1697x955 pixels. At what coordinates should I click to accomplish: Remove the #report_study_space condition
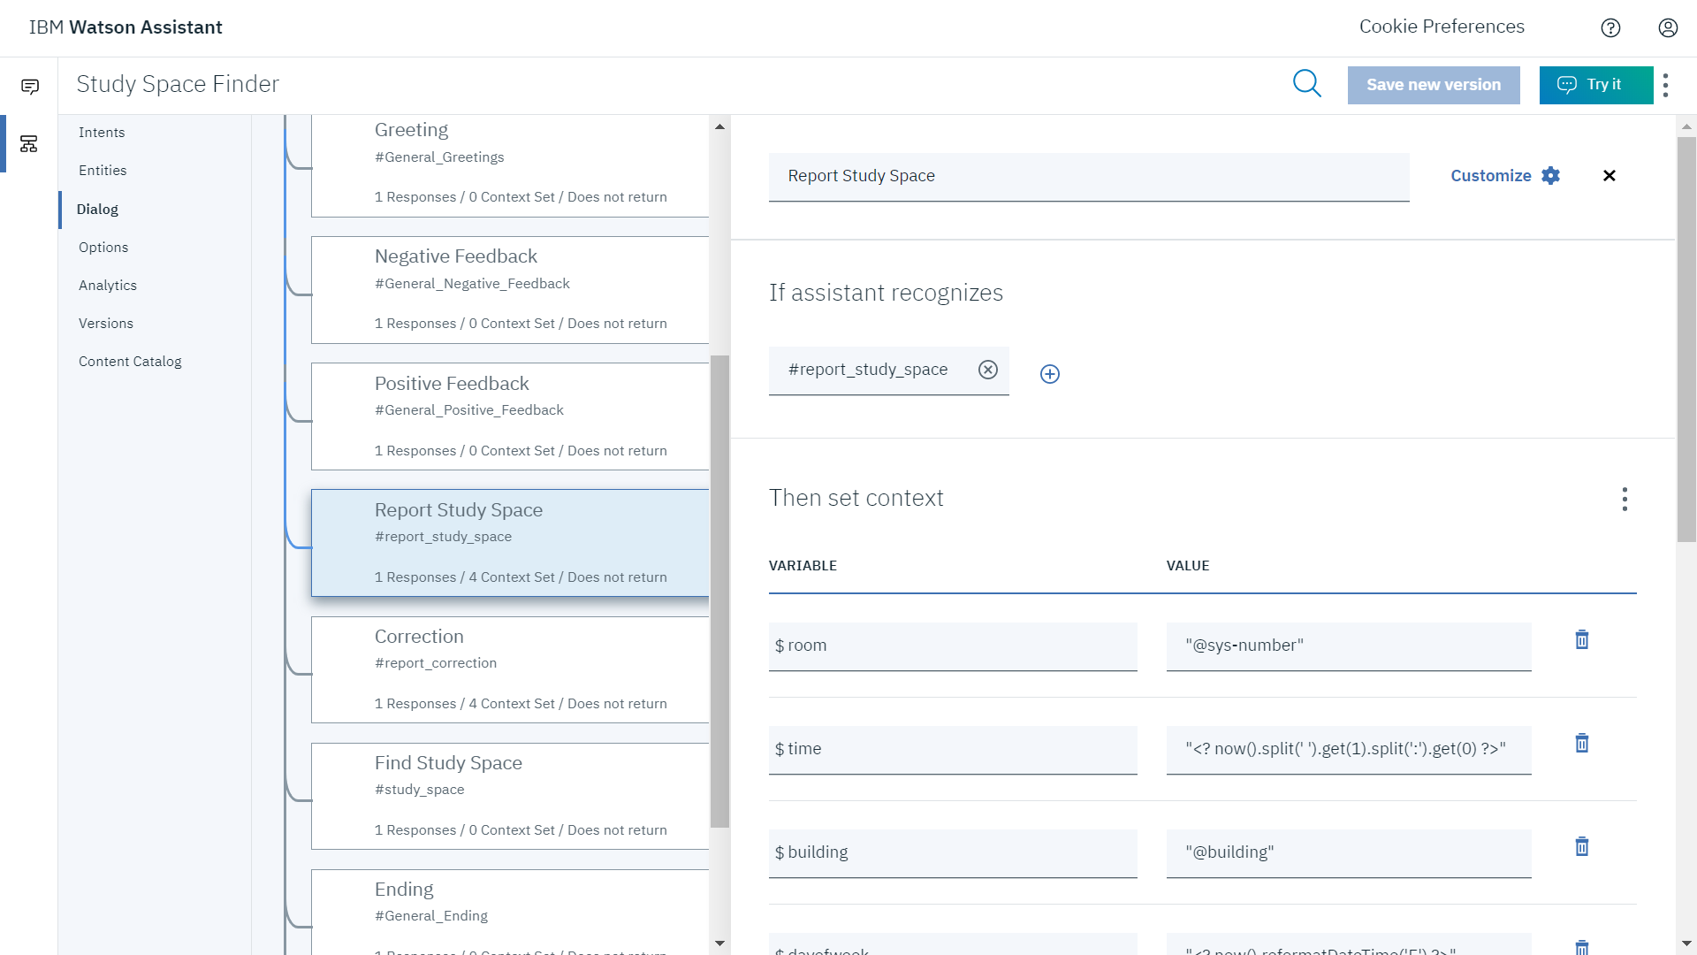(988, 370)
